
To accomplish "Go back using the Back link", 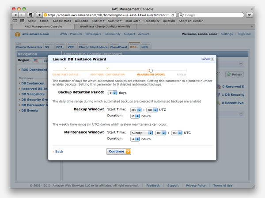I will coord(59,151).
